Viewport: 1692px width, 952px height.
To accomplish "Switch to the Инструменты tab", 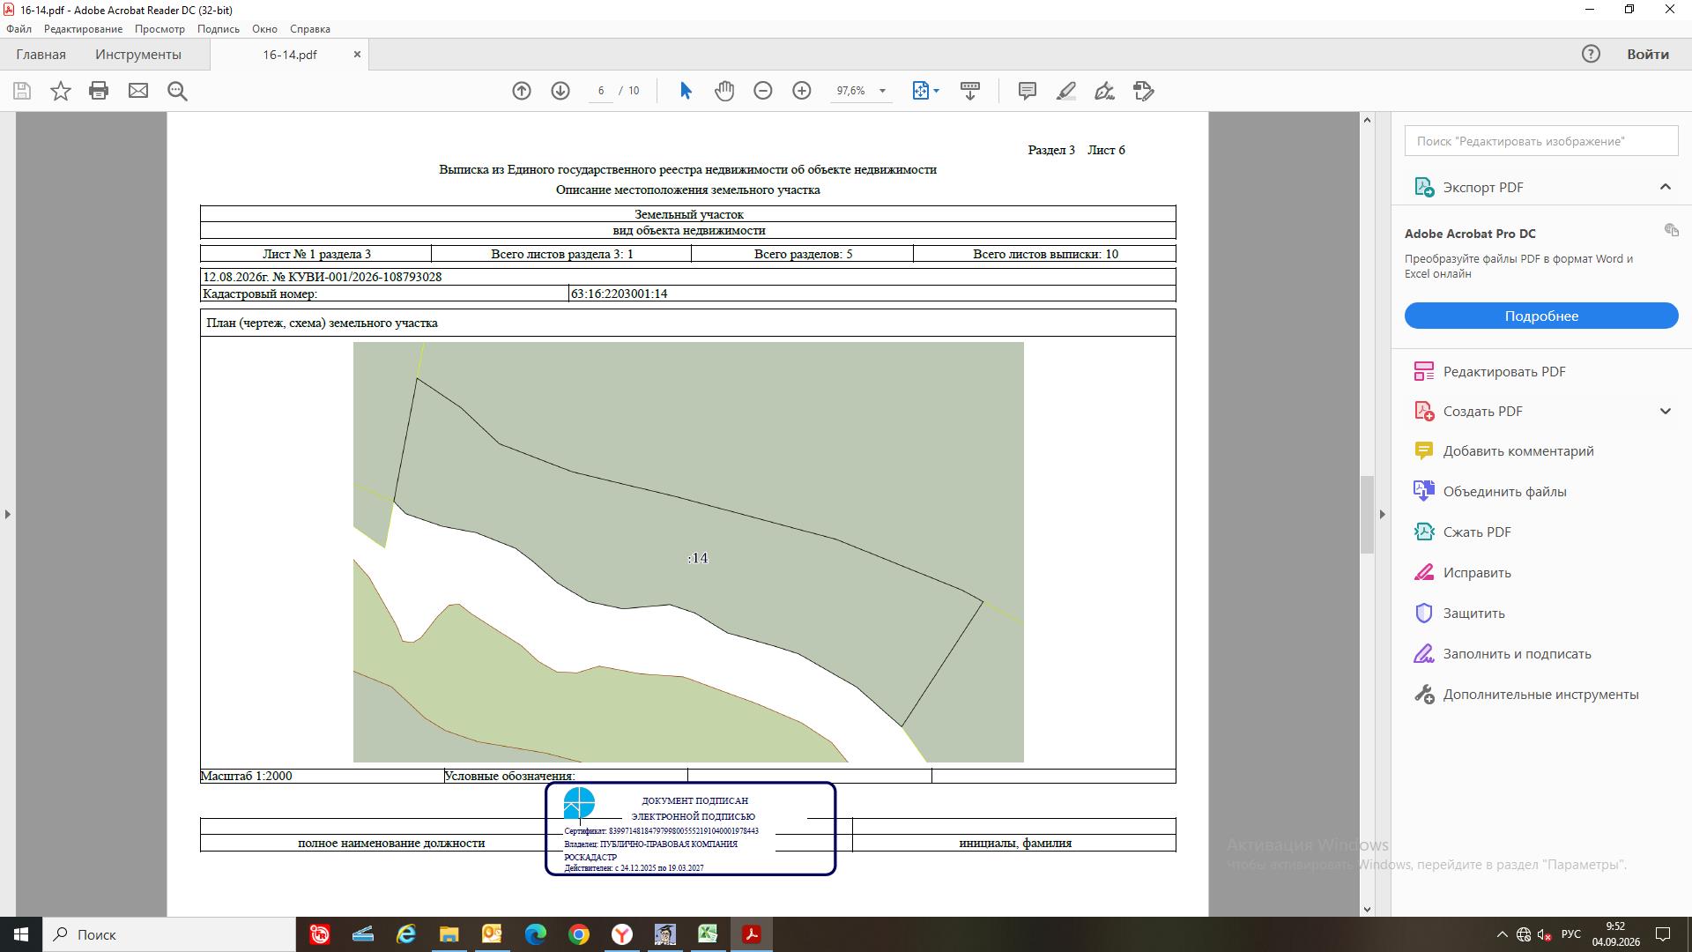I will point(138,55).
